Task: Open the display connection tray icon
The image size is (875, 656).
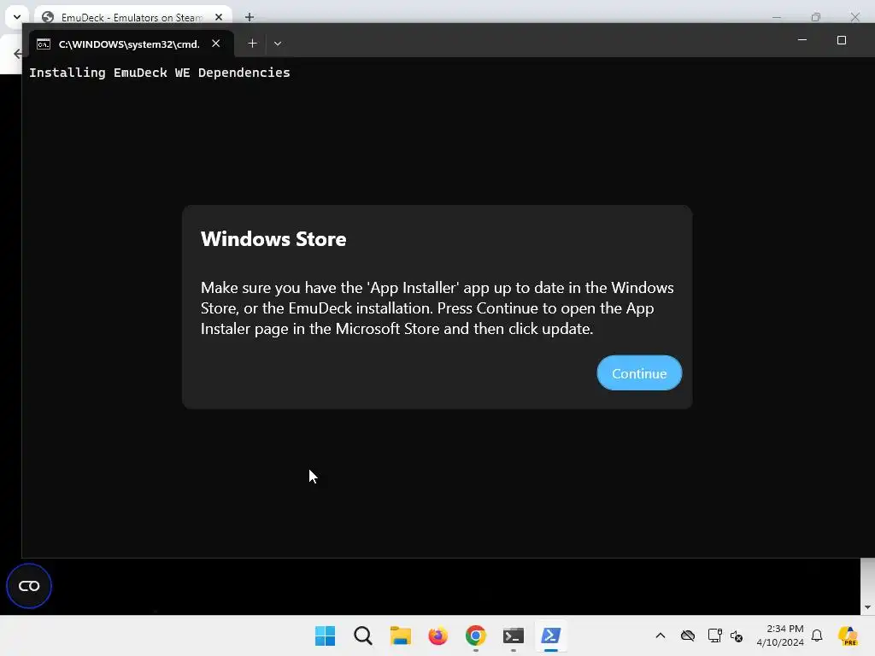Action: [714, 635]
